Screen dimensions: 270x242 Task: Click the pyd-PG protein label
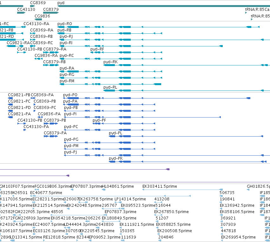[x=71, y=140]
